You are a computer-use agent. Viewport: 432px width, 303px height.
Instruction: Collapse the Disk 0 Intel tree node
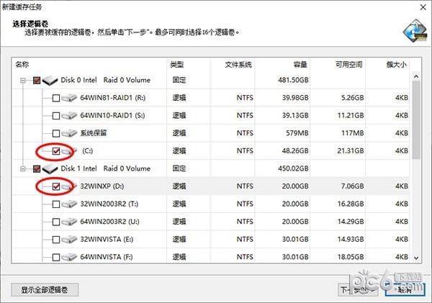(x=23, y=81)
